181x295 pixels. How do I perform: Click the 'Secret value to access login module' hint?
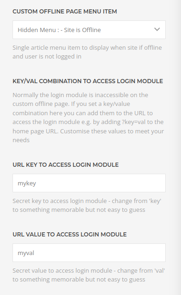click(62, 270)
